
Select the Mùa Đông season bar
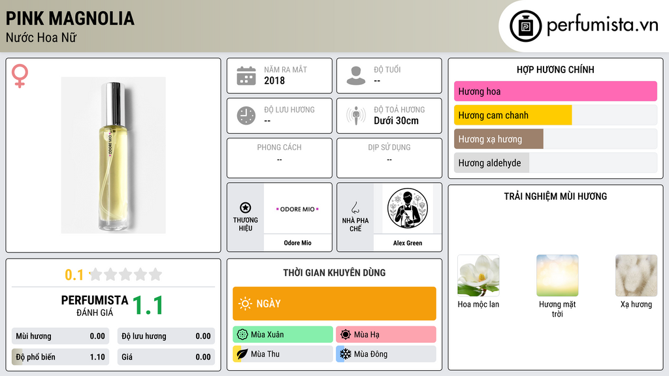tap(386, 354)
